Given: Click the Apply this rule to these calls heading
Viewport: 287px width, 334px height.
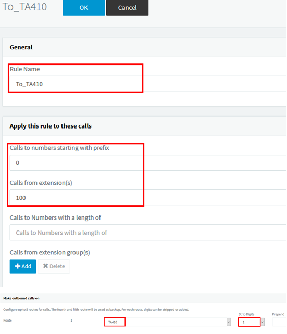Looking at the screenshot, I should tap(51, 126).
